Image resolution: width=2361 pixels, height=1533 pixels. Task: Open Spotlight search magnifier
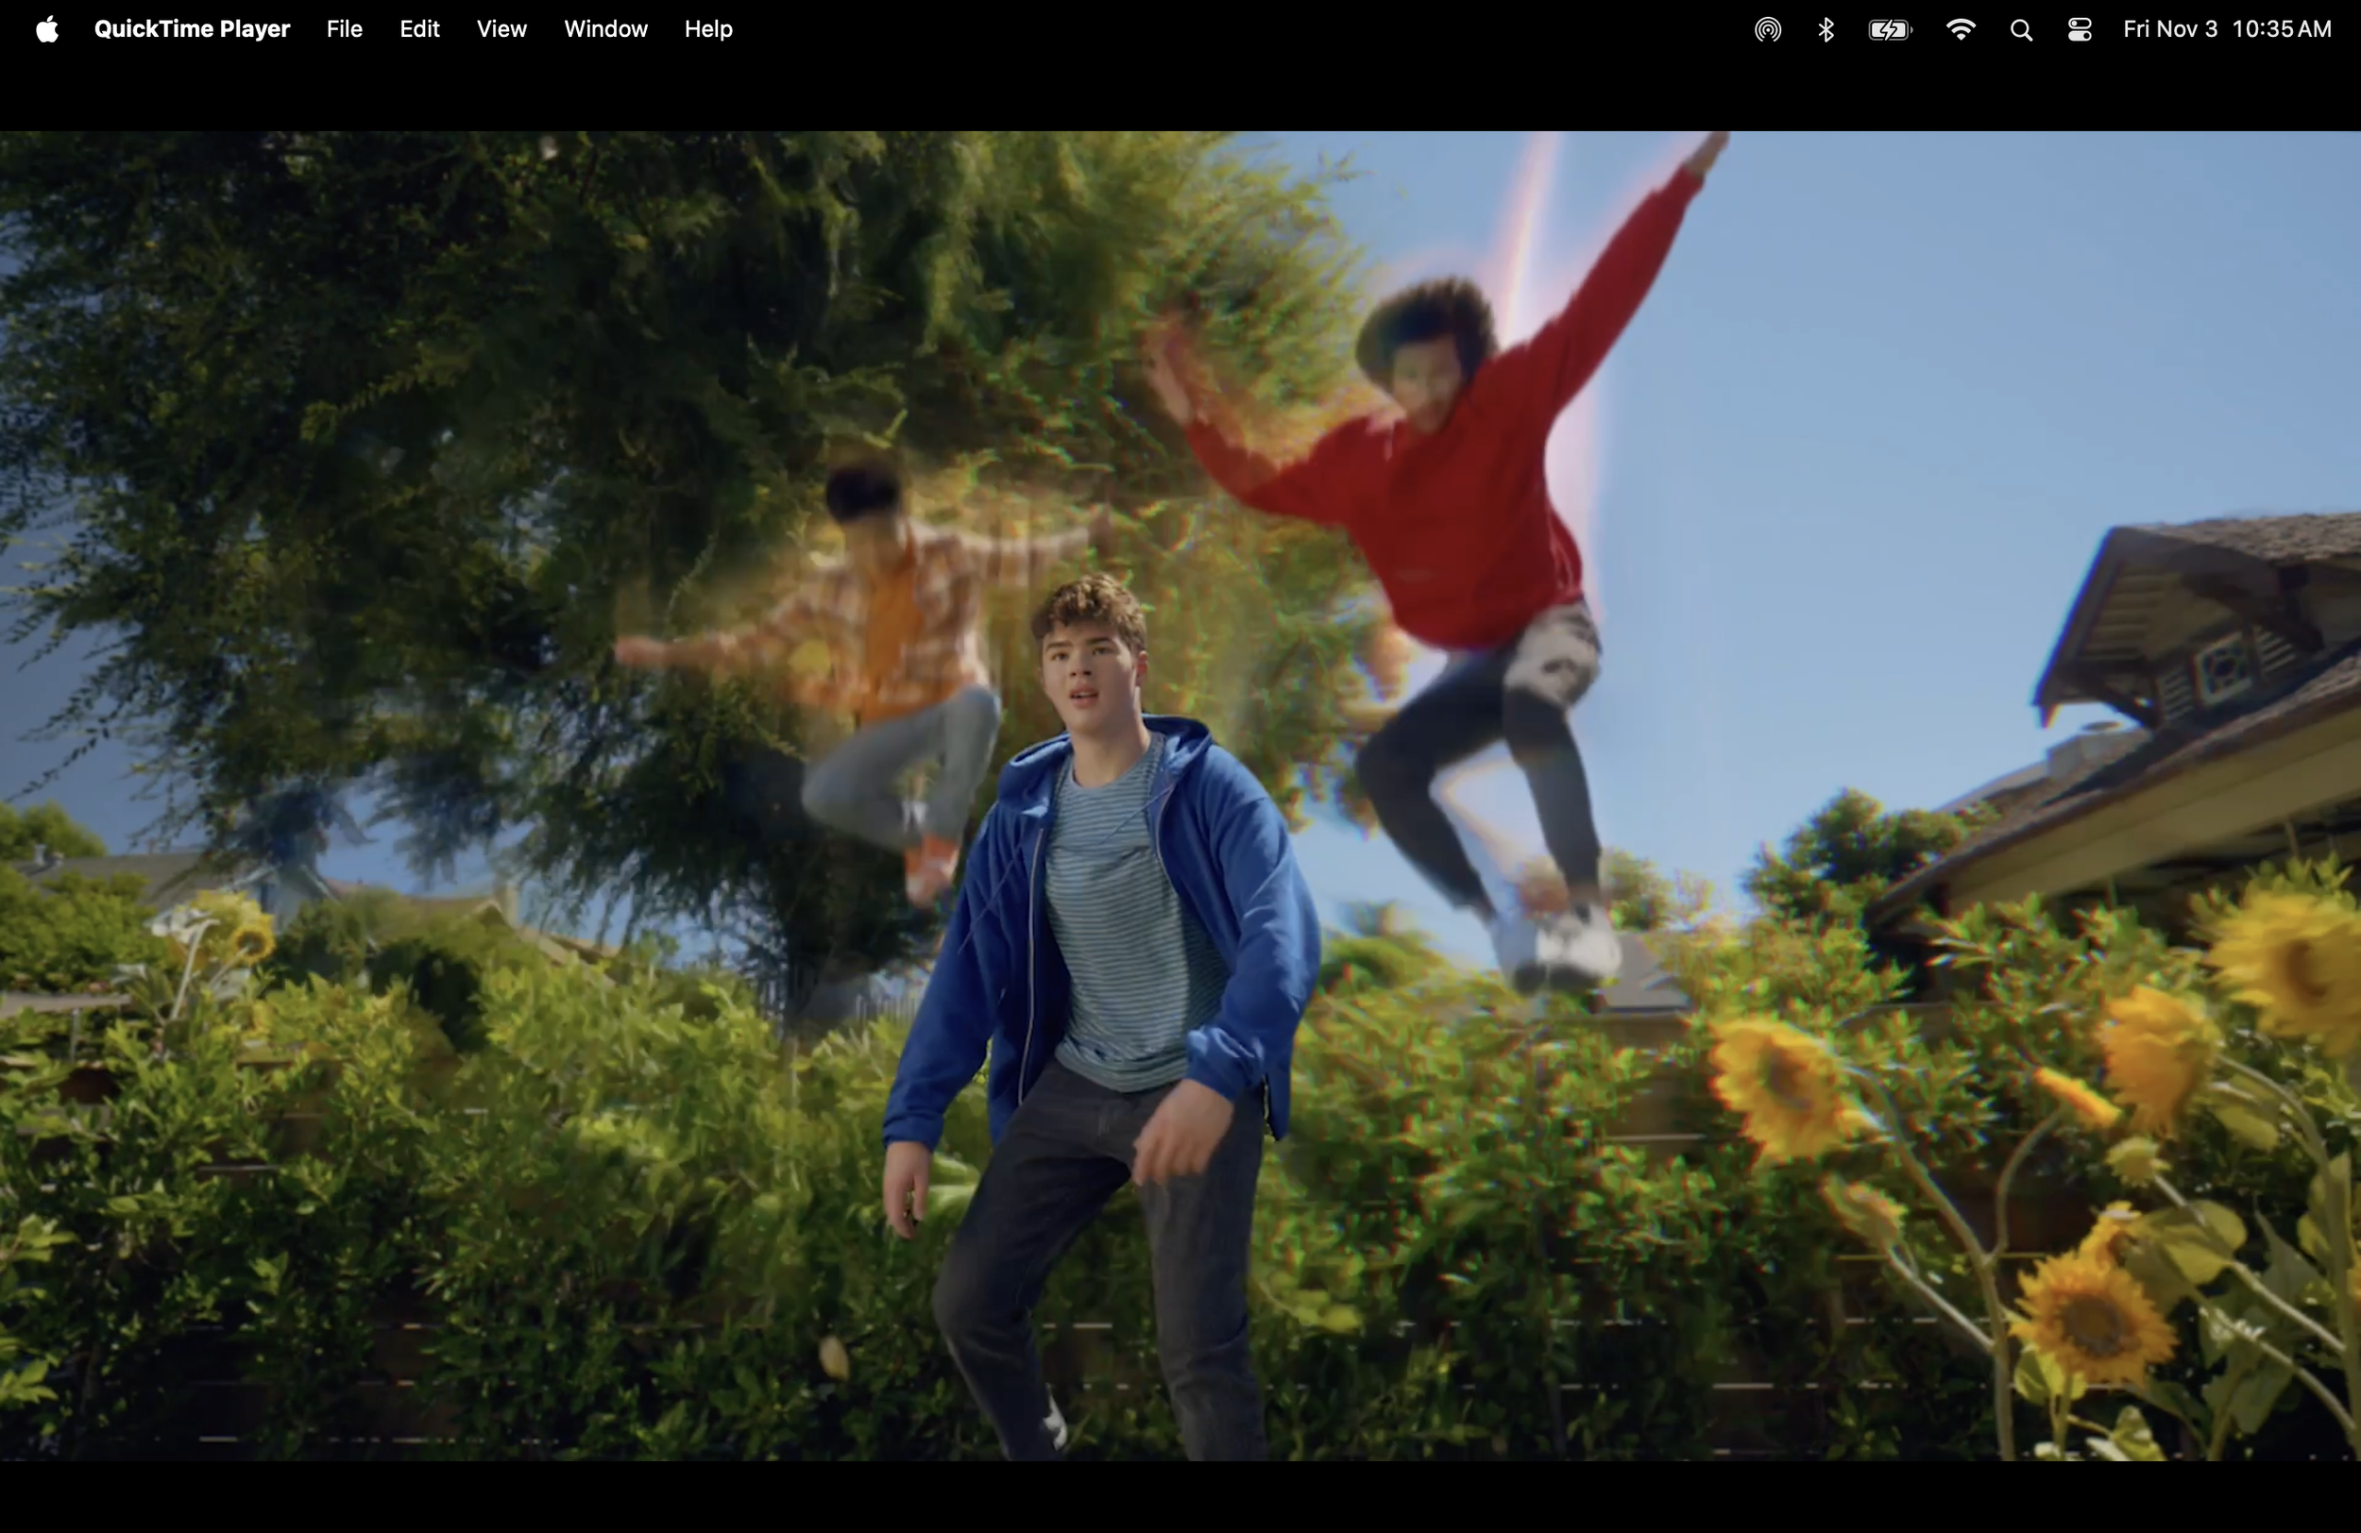tap(2021, 30)
